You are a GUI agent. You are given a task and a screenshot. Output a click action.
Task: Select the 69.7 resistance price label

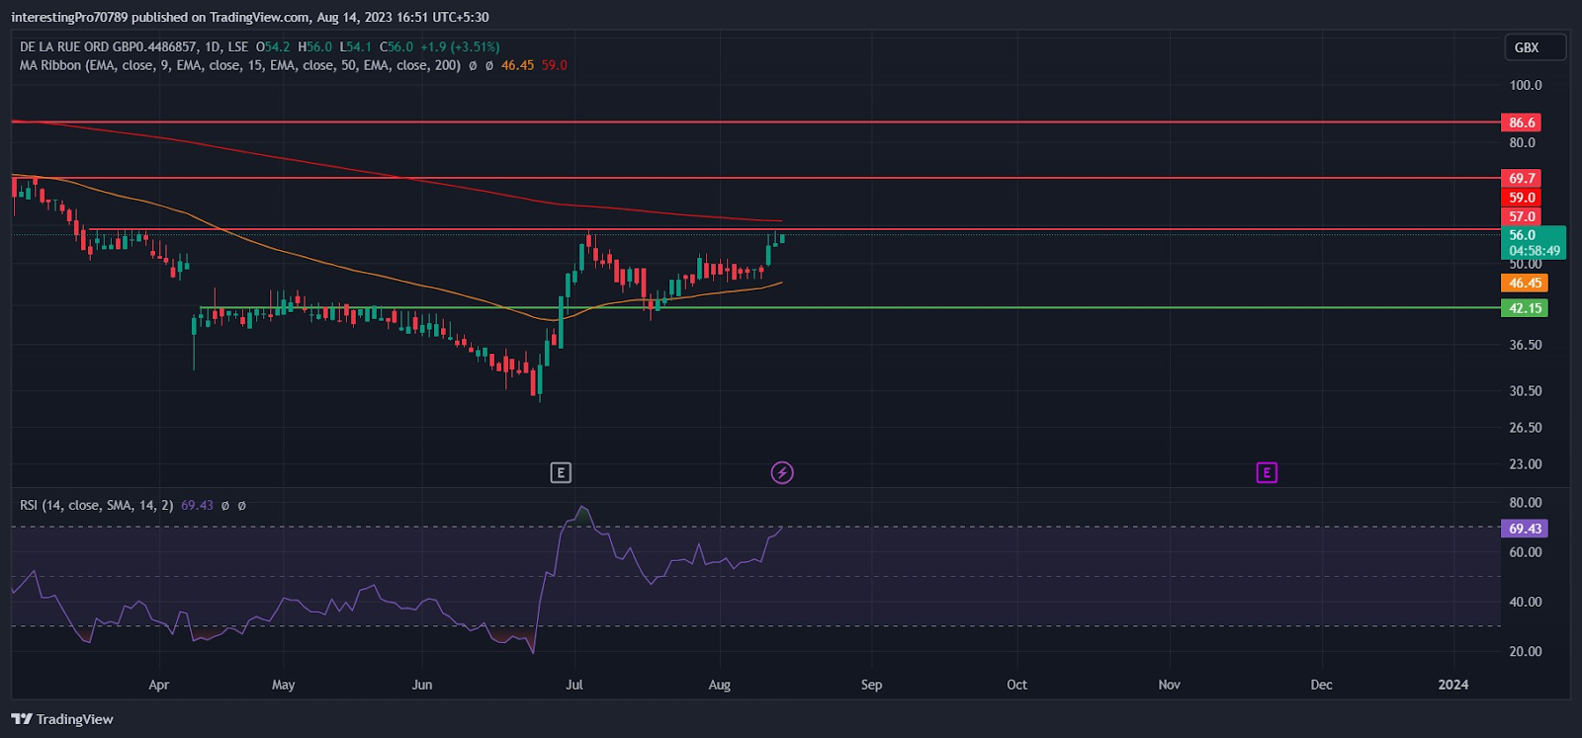1522,179
